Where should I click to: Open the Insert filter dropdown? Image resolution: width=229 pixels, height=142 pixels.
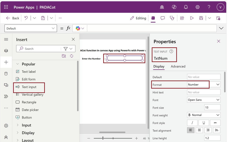click(x=68, y=49)
